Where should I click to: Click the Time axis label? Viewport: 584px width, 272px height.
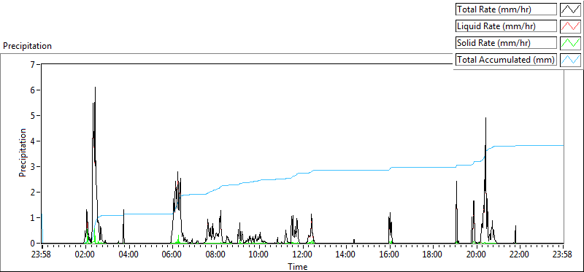pyautogui.click(x=297, y=266)
